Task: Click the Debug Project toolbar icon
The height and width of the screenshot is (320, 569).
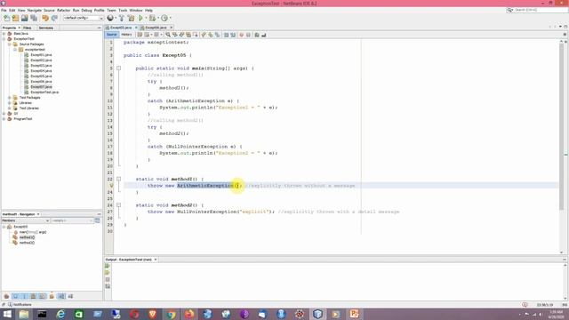Action: 152,18
